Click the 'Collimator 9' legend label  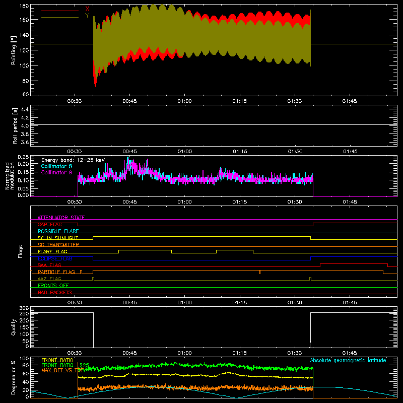click(x=56, y=172)
